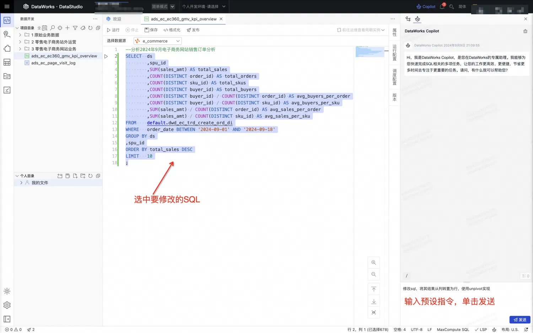Click the scroll to top arrow button

click(x=373, y=289)
